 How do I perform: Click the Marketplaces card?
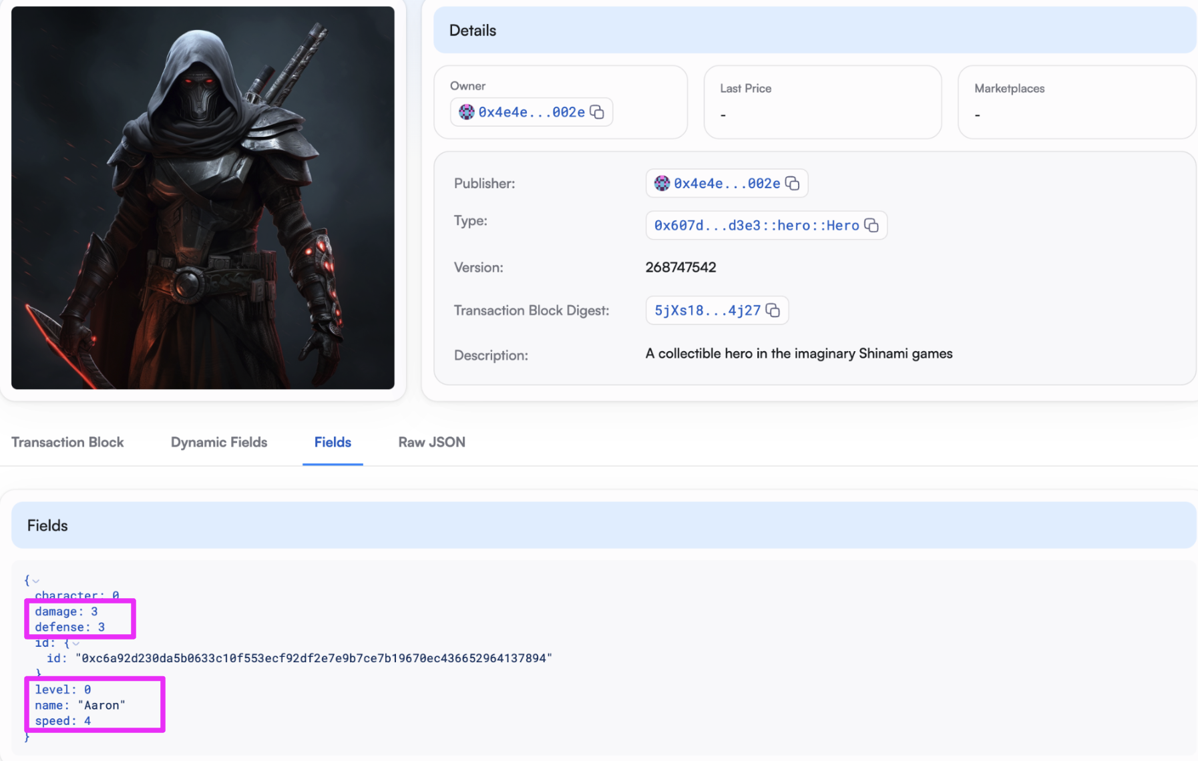pyautogui.click(x=1076, y=102)
